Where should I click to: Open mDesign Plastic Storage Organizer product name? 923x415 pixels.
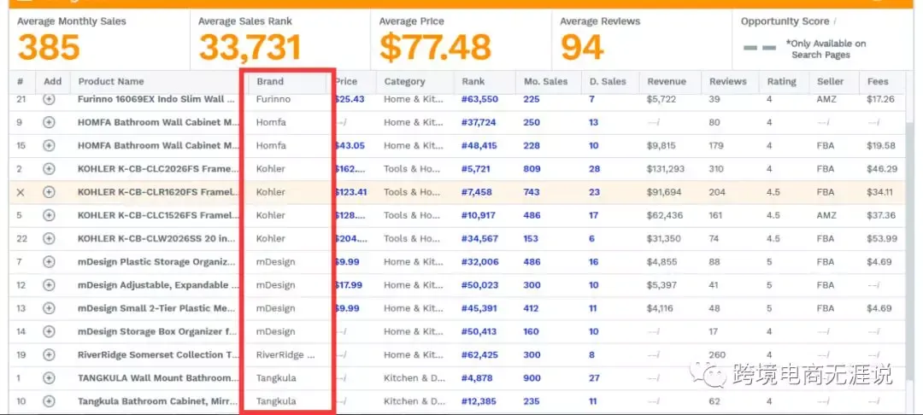pos(158,262)
